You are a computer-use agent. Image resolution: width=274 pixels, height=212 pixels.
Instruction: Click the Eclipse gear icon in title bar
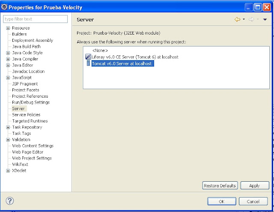pyautogui.click(x=5, y=7)
